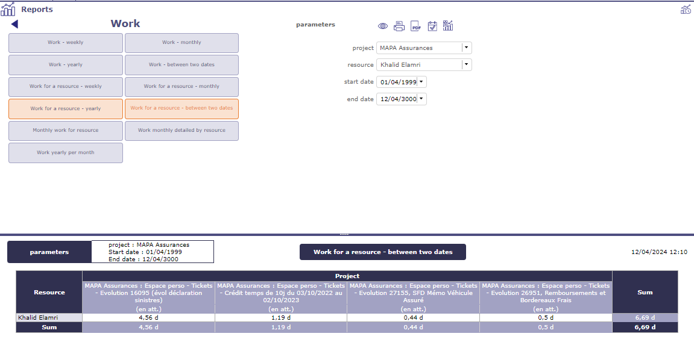Choose 'Work - monthly' report
The height and width of the screenshot is (363, 694).
pos(181,43)
